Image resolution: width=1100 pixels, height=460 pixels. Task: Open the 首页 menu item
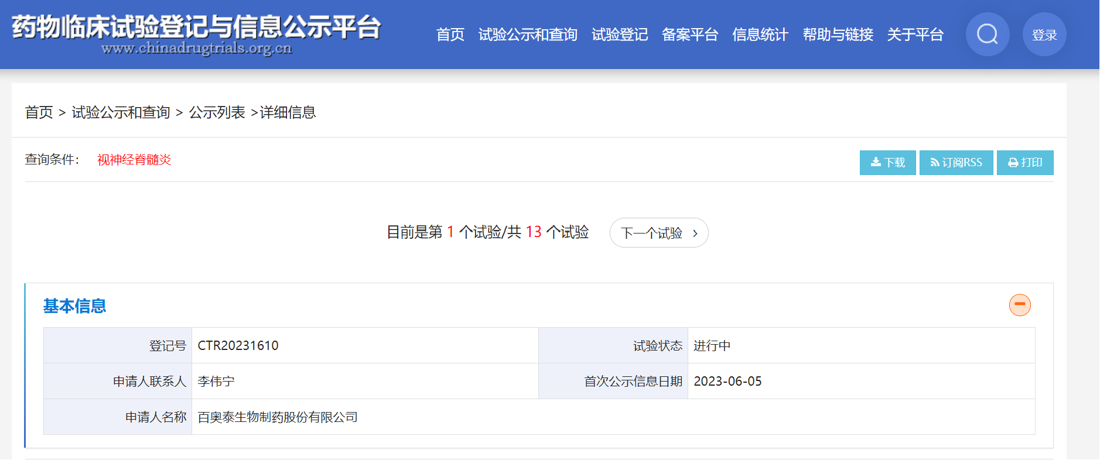pos(450,35)
